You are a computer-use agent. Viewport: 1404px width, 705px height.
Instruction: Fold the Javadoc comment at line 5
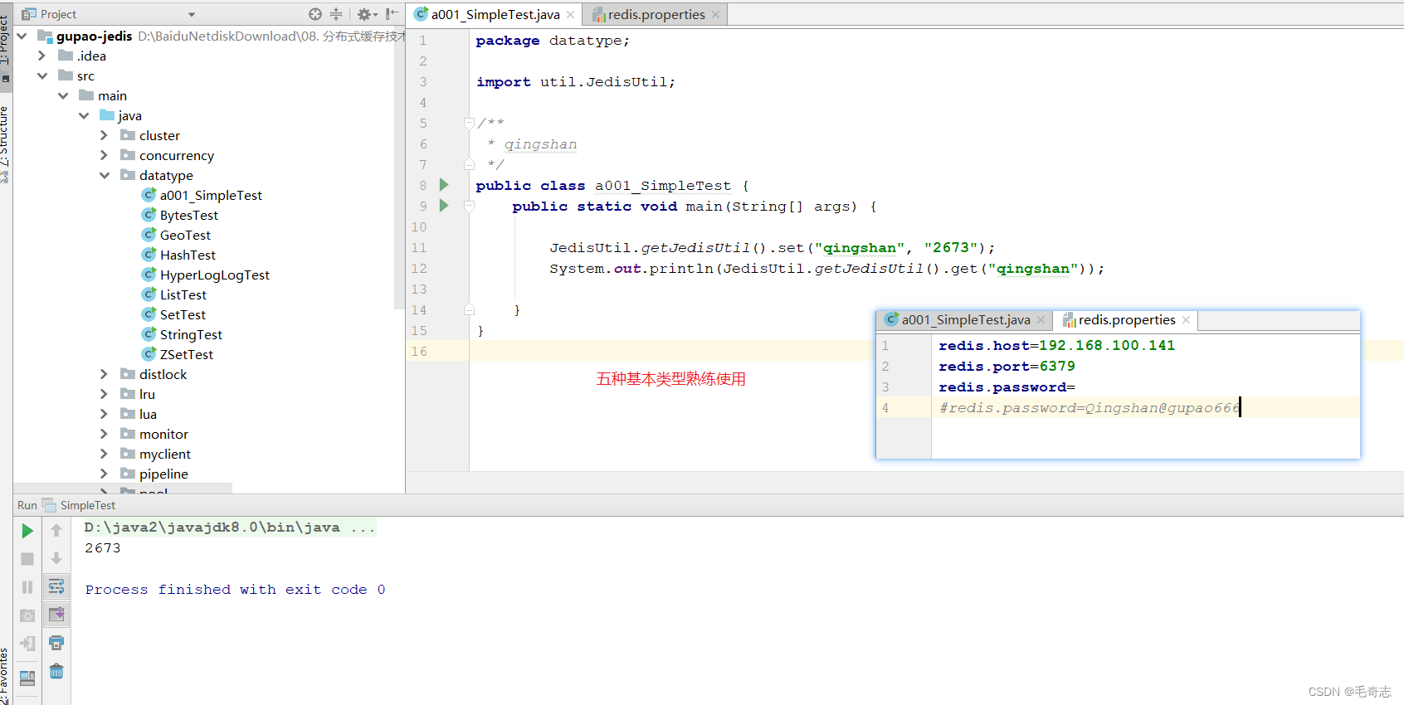point(469,123)
